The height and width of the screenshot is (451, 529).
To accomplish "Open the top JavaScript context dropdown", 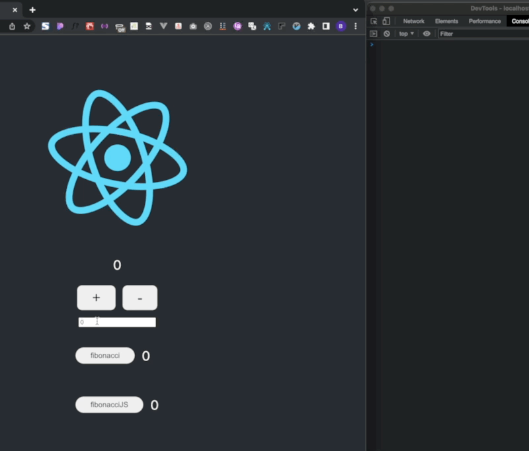I will click(x=406, y=34).
